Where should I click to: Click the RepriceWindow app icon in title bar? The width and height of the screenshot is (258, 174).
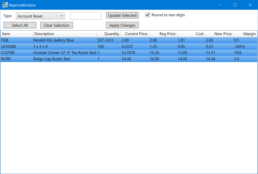(5, 5)
